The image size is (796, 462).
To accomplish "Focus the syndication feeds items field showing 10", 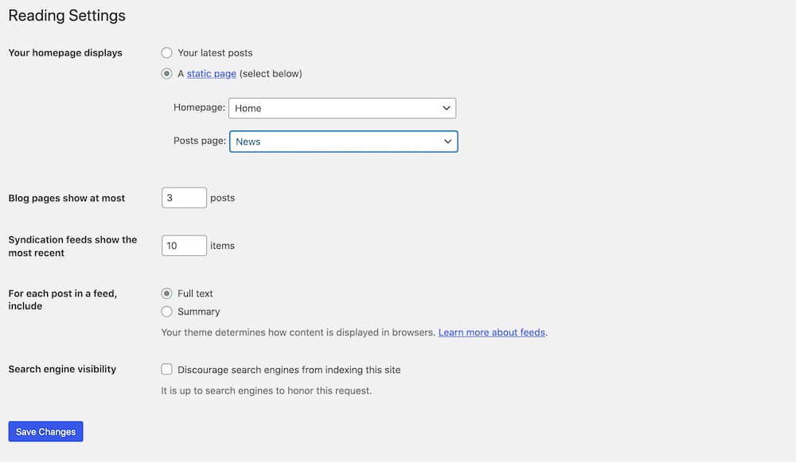I will [184, 245].
